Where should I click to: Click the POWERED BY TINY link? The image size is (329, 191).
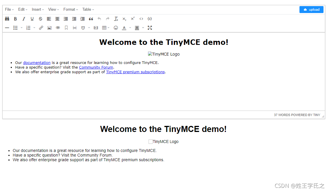[306, 115]
